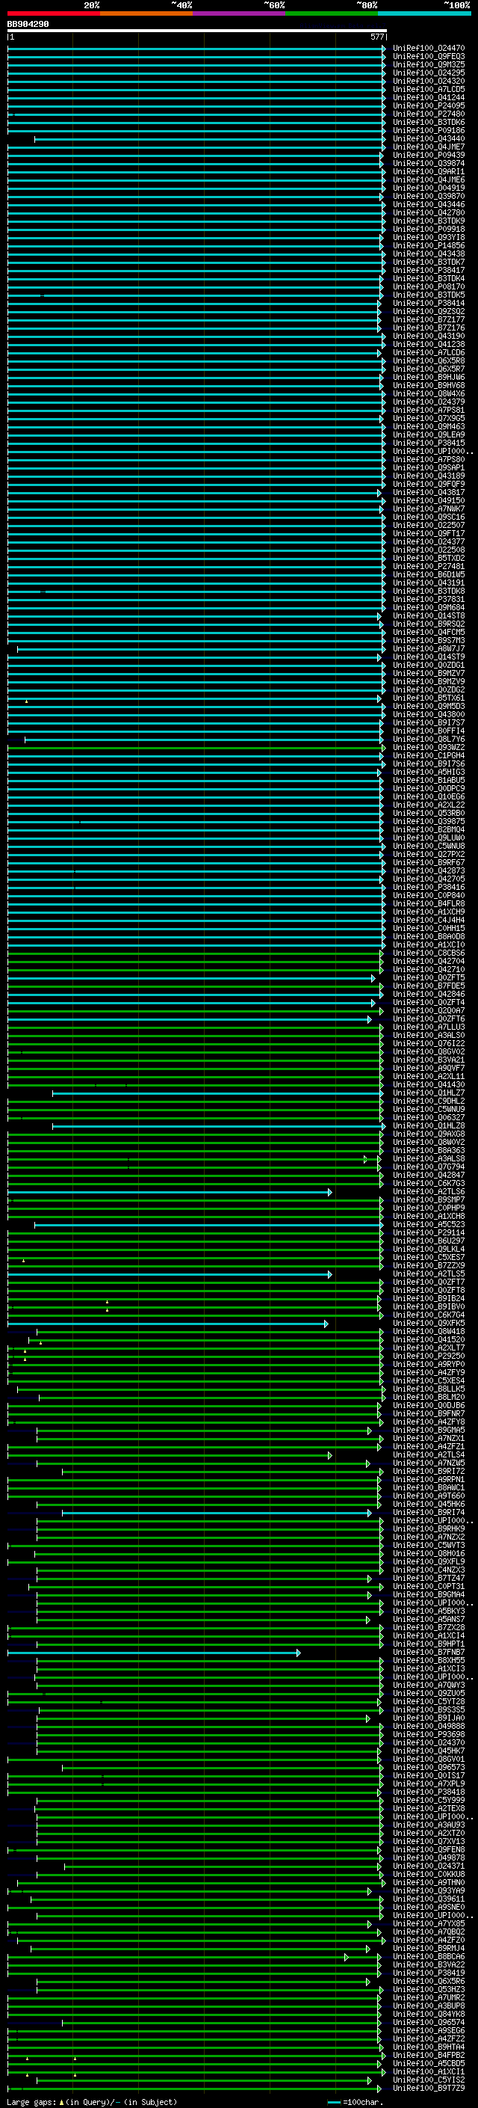Open hit UniRef100_P27480
Viewport: 478px width, 2108px height.
tap(429, 114)
